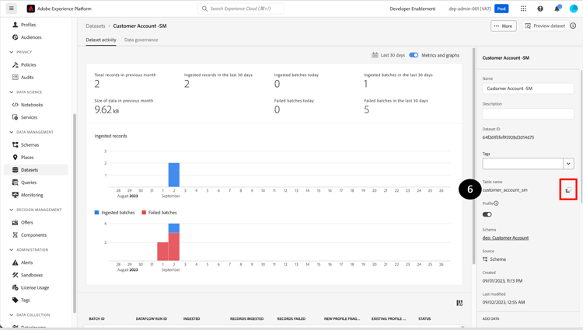Open the user profile avatar
583x330 pixels.
[x=574, y=9]
